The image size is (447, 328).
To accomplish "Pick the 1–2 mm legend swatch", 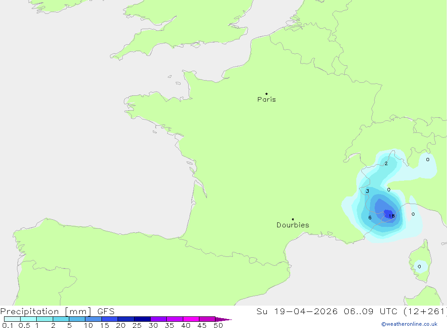I will [x=45, y=319].
